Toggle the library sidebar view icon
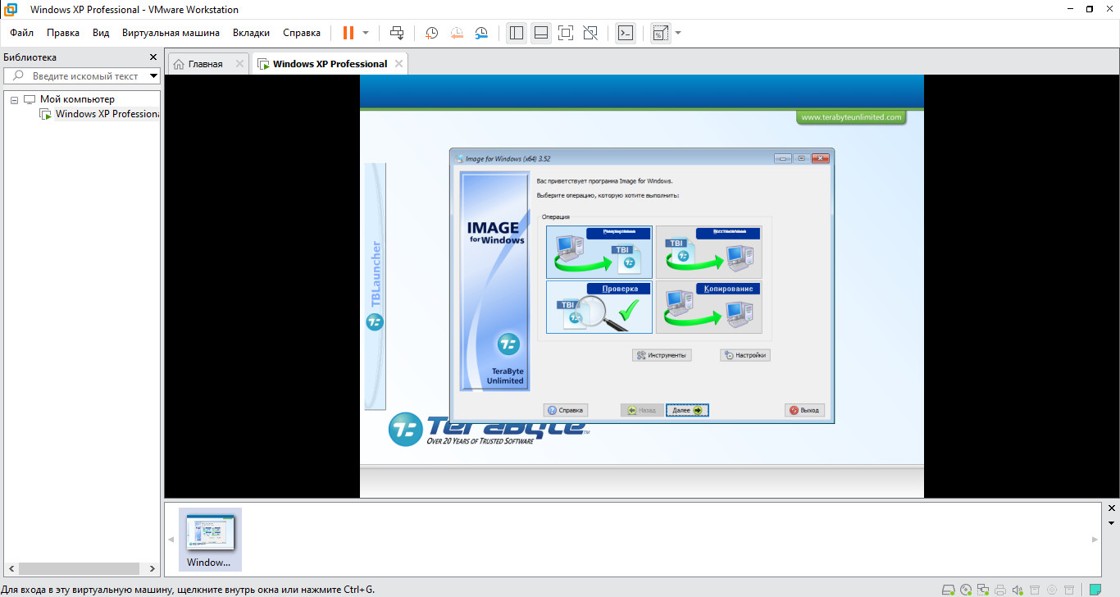Viewport: 1120px width, 597px height. [516, 33]
